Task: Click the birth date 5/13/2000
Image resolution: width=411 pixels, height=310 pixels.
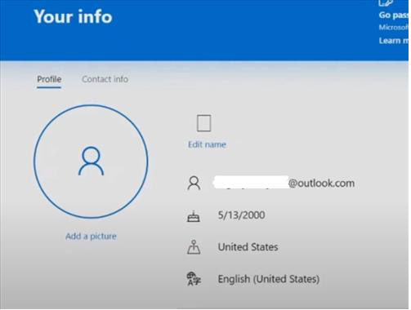Action: 241,215
